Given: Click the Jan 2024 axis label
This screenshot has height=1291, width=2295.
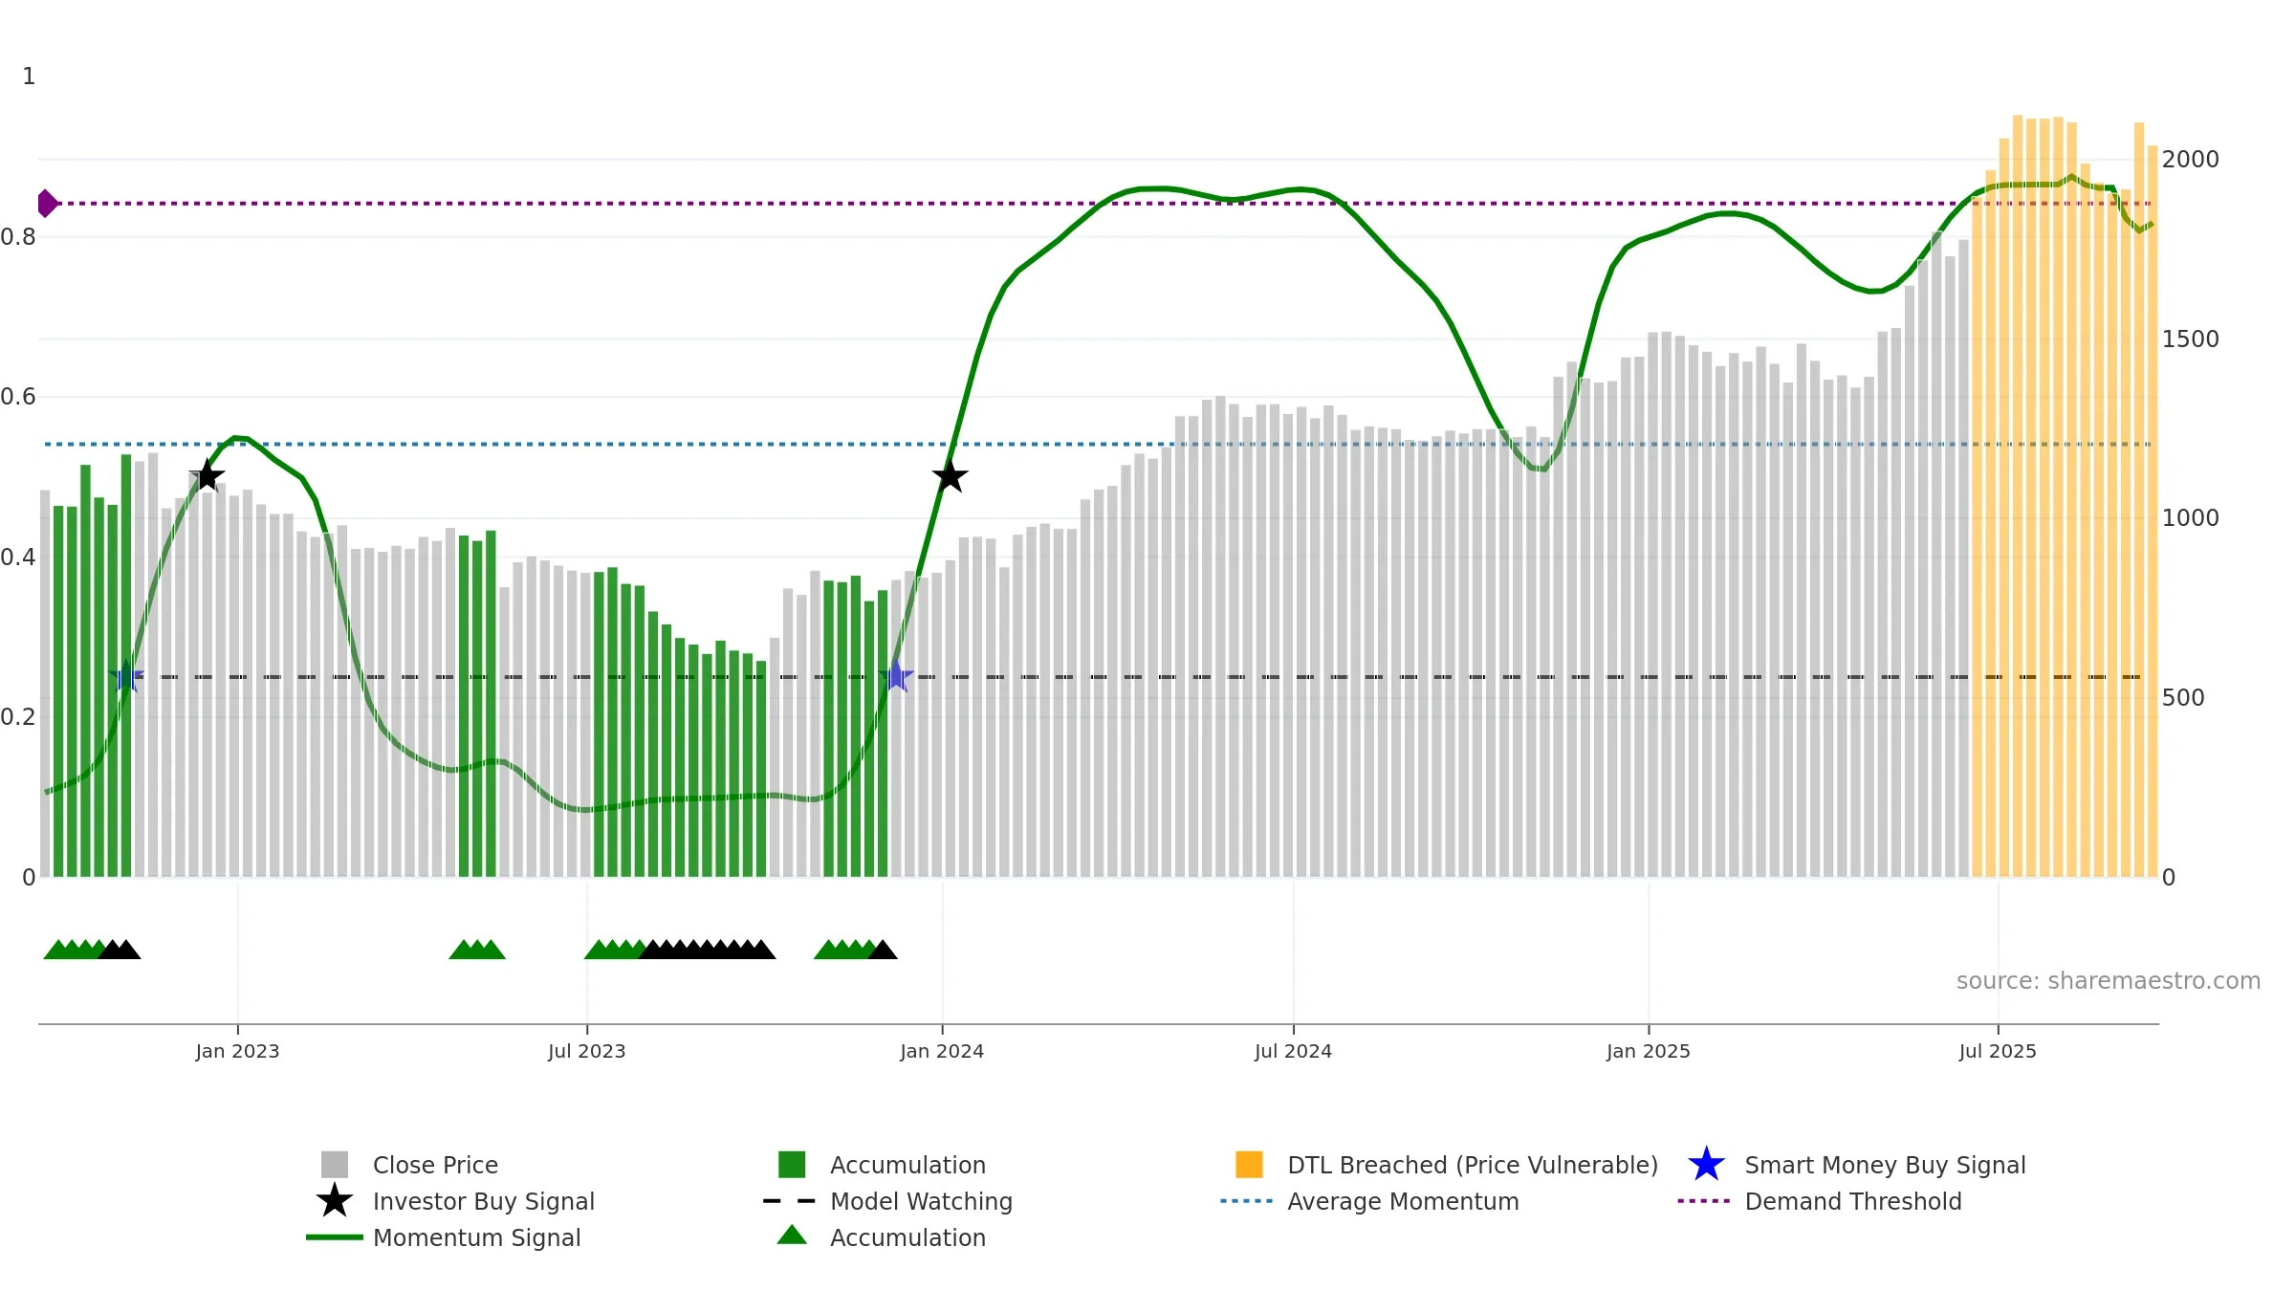Looking at the screenshot, I should (942, 1051).
